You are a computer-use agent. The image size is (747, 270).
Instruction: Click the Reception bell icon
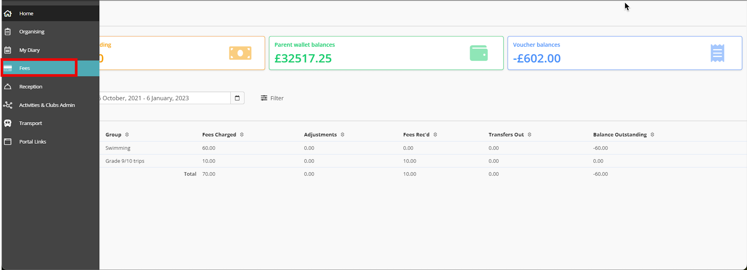click(8, 87)
